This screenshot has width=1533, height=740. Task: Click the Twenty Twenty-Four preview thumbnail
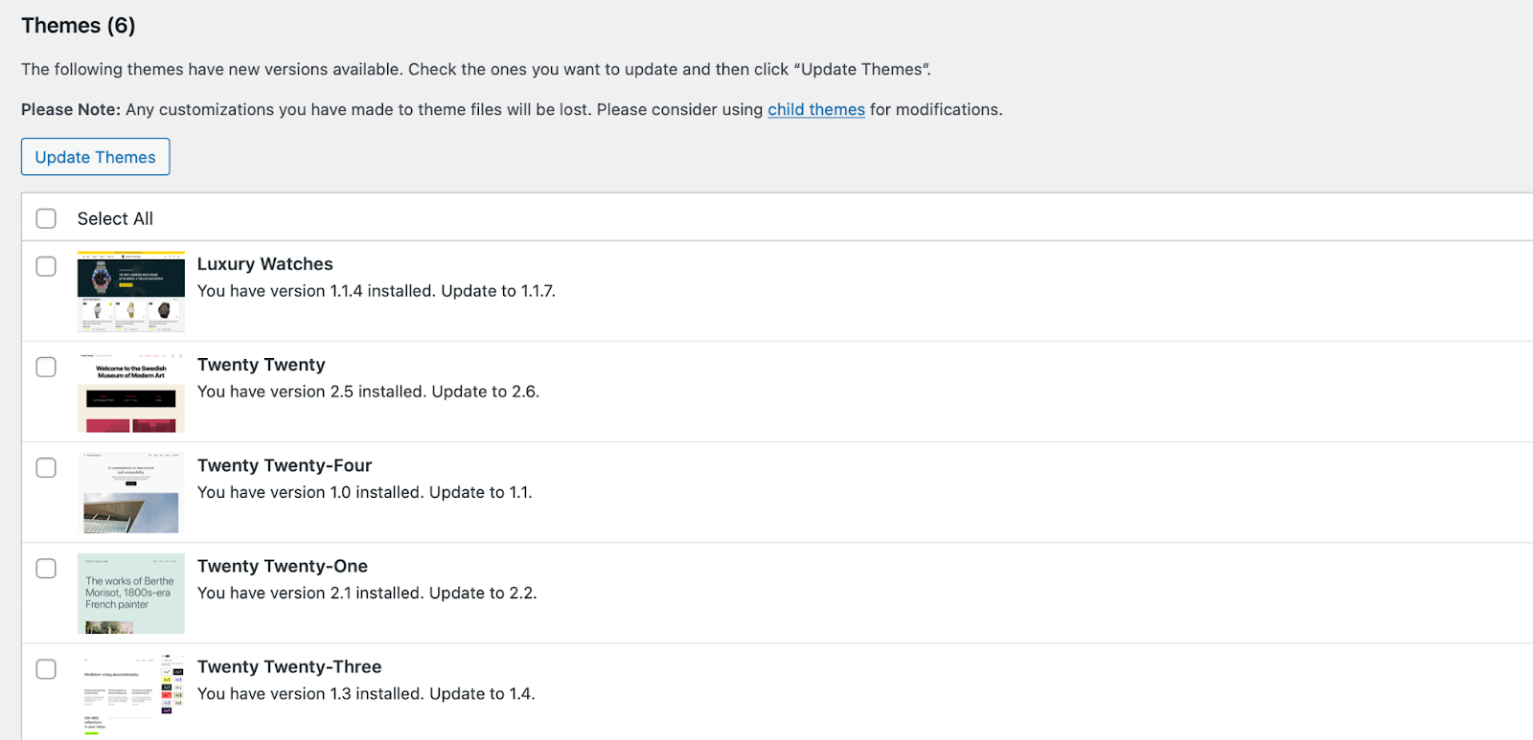(130, 492)
